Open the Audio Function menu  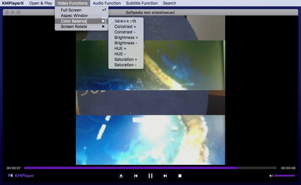tap(107, 3)
